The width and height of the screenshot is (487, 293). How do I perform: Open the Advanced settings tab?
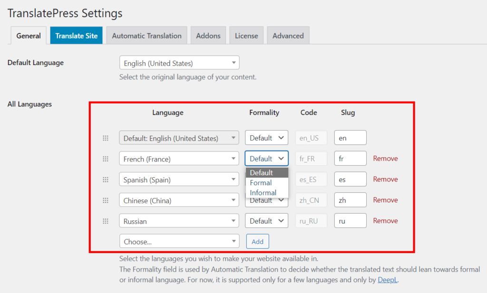(288, 35)
